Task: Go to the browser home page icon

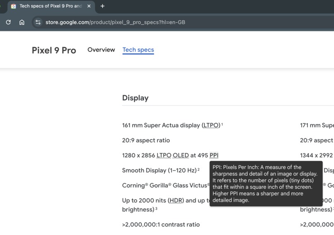Action: (x=22, y=22)
